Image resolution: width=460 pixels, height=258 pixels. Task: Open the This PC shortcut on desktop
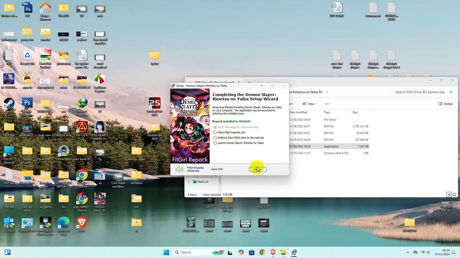tap(9, 155)
